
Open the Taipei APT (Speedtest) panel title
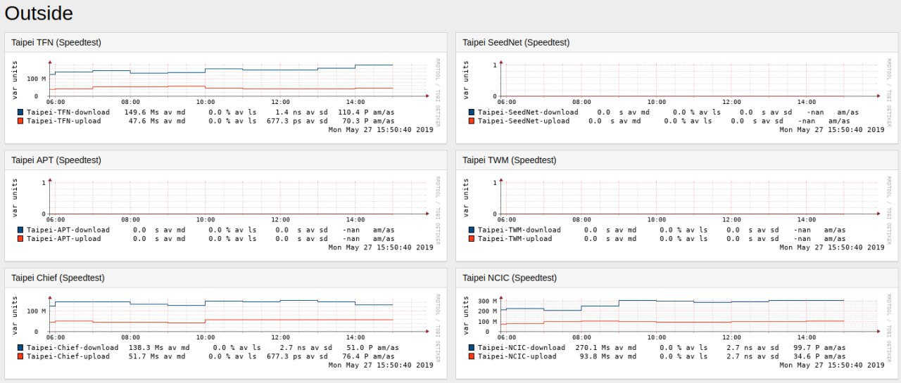pyautogui.click(x=56, y=160)
